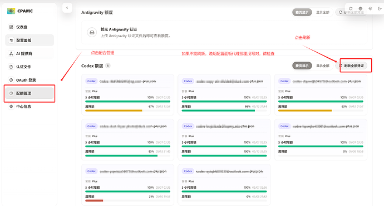Screen dimensions: 384x206
Task: Select 显示全部 in the Antigravity 额度 section
Action: [x=323, y=12]
